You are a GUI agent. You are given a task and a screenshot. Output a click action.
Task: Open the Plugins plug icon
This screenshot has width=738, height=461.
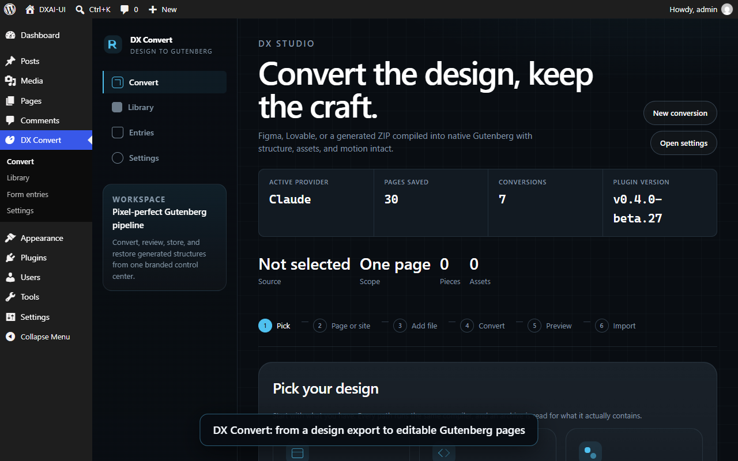pyautogui.click(x=10, y=258)
